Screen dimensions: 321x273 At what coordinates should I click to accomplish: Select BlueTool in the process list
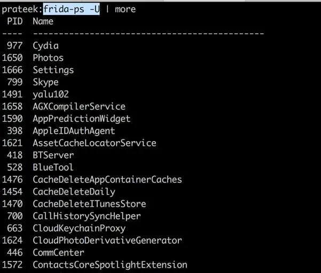[x=53, y=168]
